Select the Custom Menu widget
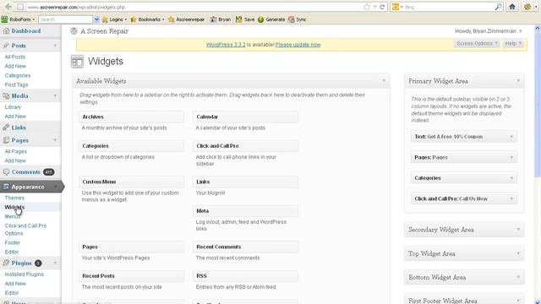541x304 pixels. [x=131, y=182]
